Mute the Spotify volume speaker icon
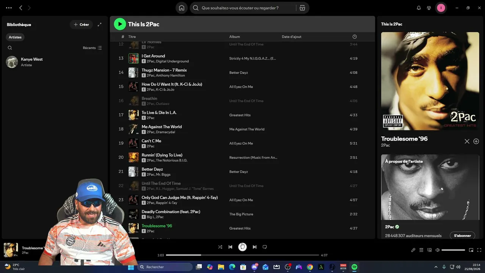Image resolution: width=485 pixels, height=273 pixels. tap(437, 250)
